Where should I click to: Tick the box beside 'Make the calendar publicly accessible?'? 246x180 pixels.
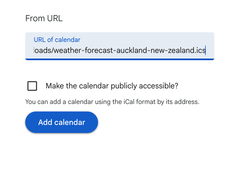tap(32, 86)
